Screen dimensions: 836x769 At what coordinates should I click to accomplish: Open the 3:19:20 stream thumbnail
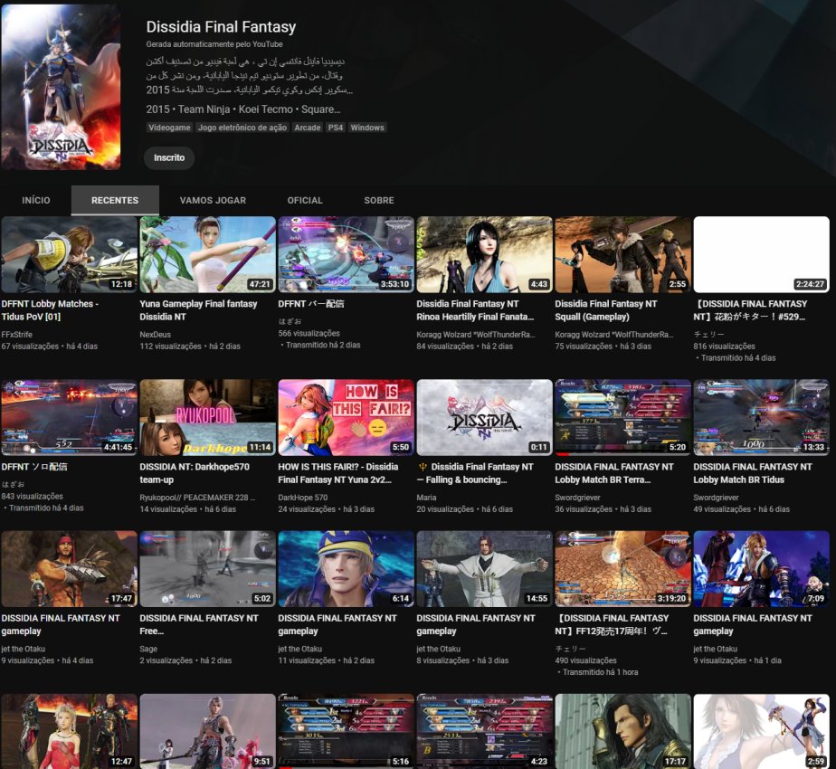(x=622, y=569)
